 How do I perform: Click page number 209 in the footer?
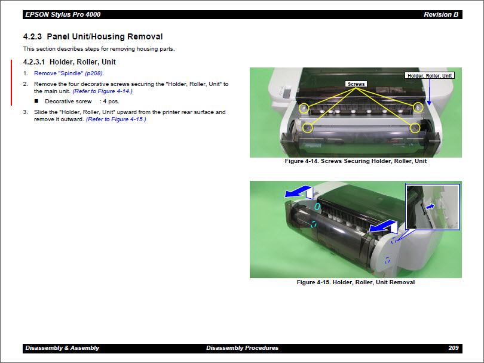coord(453,348)
